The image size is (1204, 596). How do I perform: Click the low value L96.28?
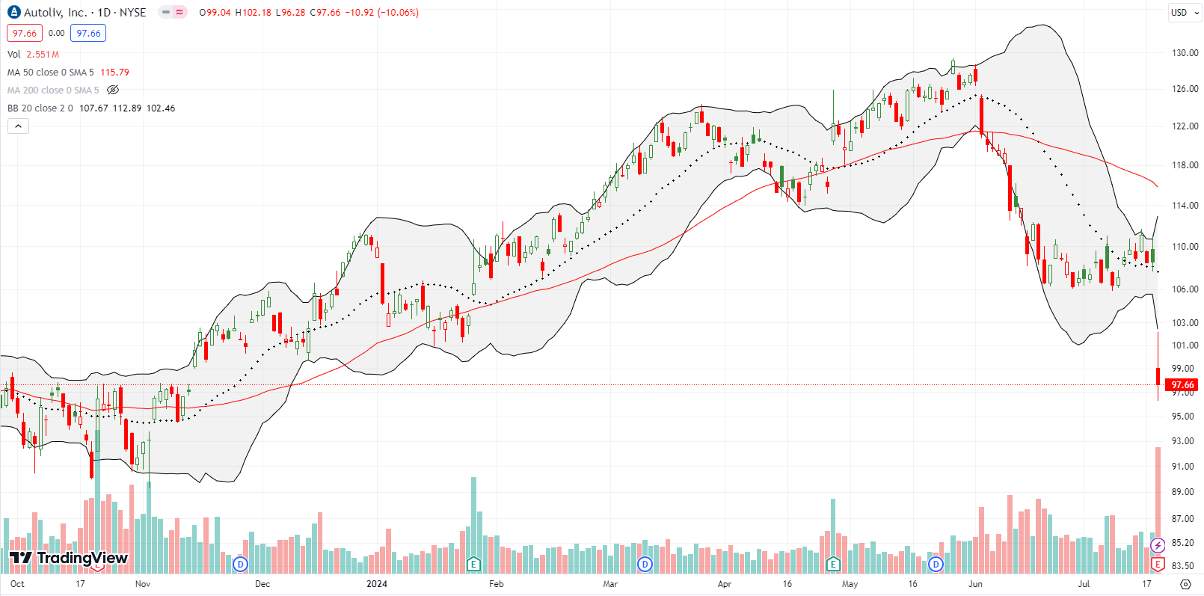(290, 13)
